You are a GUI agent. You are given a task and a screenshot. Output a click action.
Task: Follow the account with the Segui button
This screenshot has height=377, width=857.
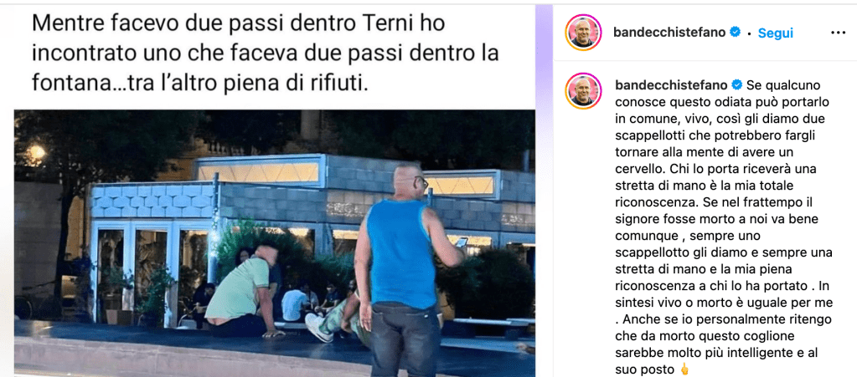tap(775, 33)
